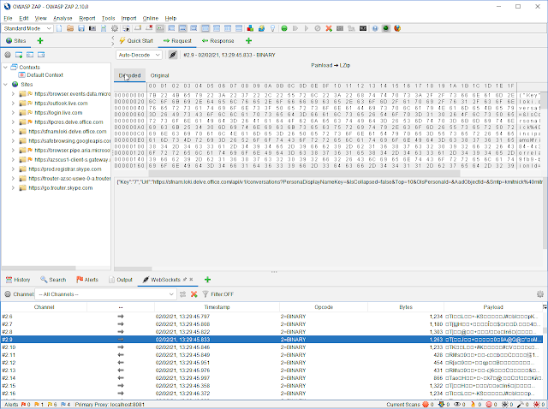
Task: Open Session Properties from the toolbar
Action: [x=104, y=28]
